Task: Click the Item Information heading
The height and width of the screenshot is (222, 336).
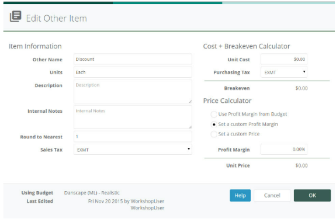Action: 35,46
